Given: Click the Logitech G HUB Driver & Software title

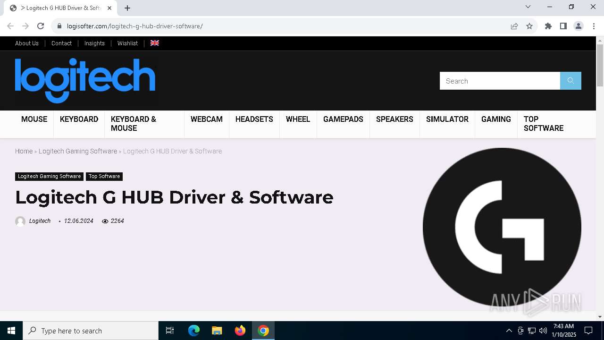Looking at the screenshot, I should [x=174, y=197].
